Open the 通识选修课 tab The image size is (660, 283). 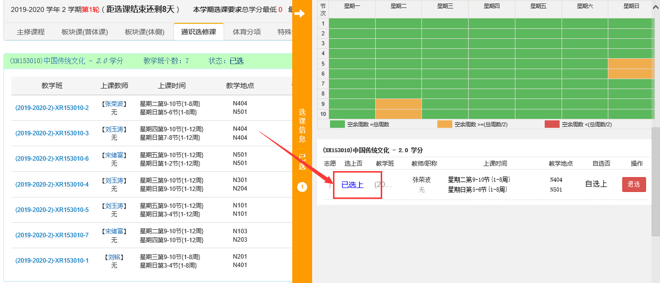(x=198, y=32)
